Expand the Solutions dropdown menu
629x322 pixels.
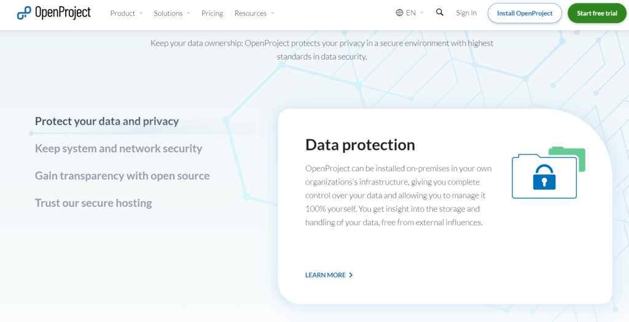tap(172, 13)
